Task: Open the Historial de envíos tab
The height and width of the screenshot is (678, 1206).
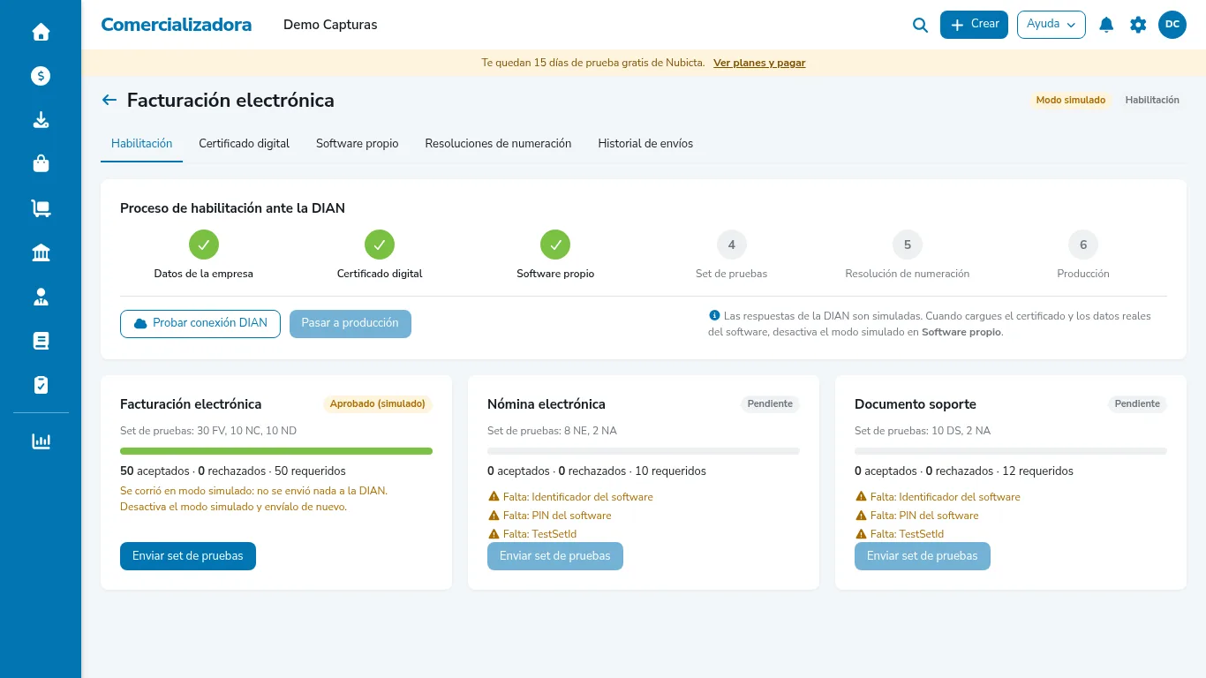Action: tap(645, 144)
